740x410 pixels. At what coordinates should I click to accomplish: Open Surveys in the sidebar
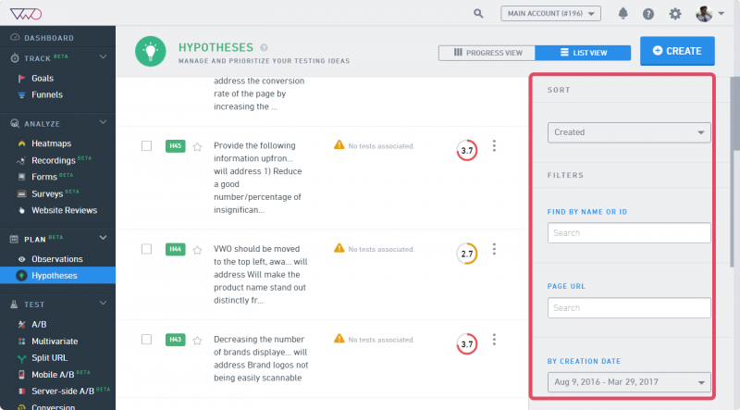pos(47,193)
